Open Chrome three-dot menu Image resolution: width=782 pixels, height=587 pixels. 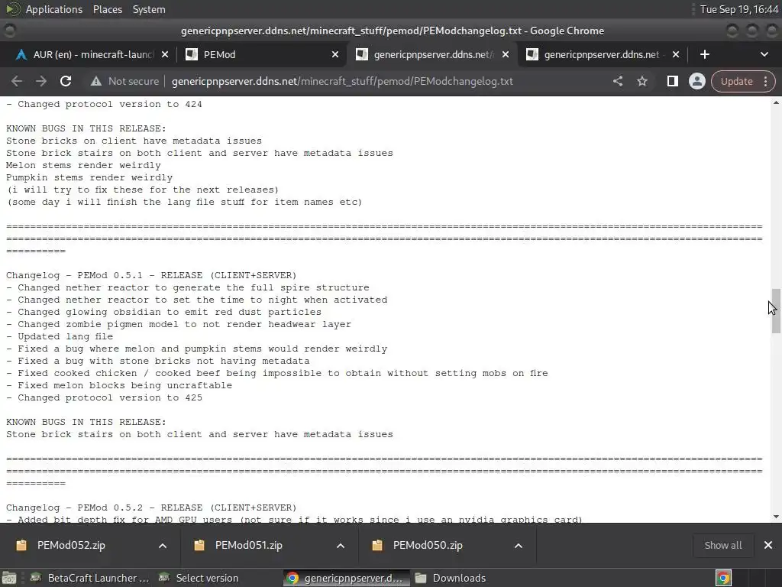click(x=765, y=81)
